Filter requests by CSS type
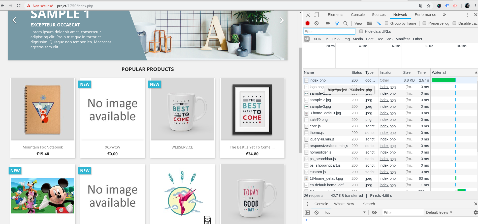The height and width of the screenshot is (224, 478). pos(336,39)
